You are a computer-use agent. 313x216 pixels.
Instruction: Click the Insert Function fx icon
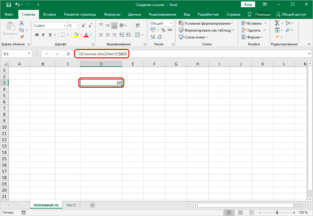pos(69,54)
